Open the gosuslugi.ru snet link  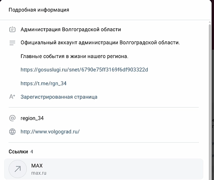coord(84,70)
